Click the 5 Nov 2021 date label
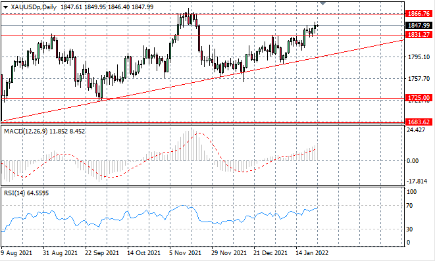The height and width of the screenshot is (261, 435). pos(186,253)
